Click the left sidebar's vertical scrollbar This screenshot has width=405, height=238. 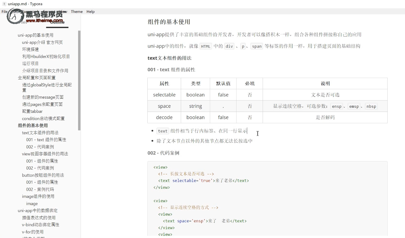click(x=79, y=80)
